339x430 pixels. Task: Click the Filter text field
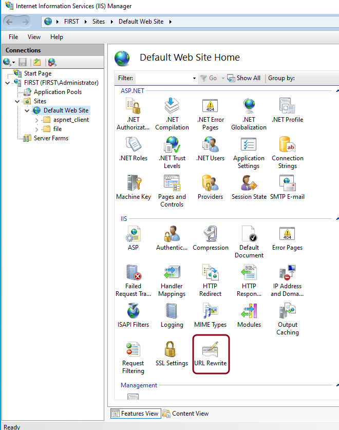pos(163,78)
